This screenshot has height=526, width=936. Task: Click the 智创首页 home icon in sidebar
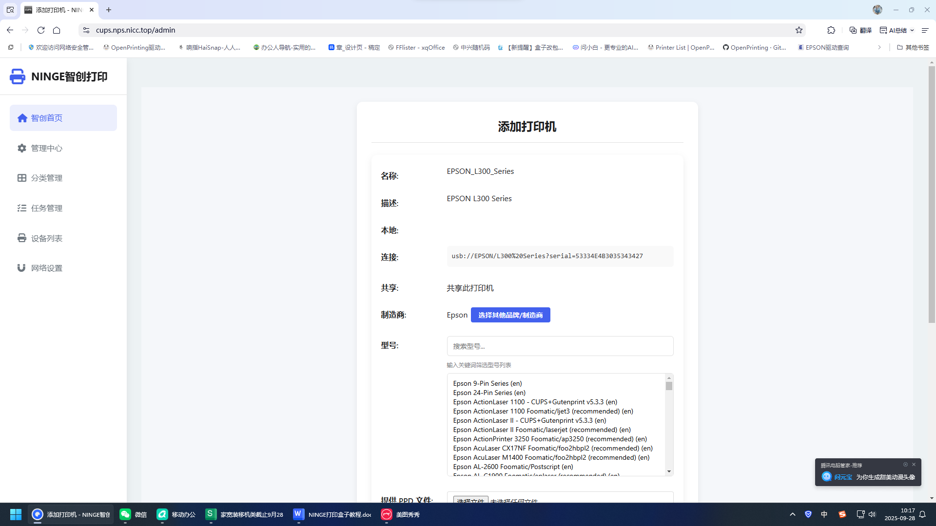[22, 118]
